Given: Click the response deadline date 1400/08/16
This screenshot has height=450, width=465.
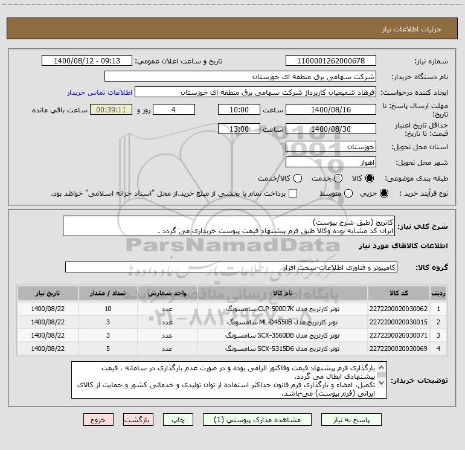Looking at the screenshot, I should pyautogui.click(x=331, y=109).
